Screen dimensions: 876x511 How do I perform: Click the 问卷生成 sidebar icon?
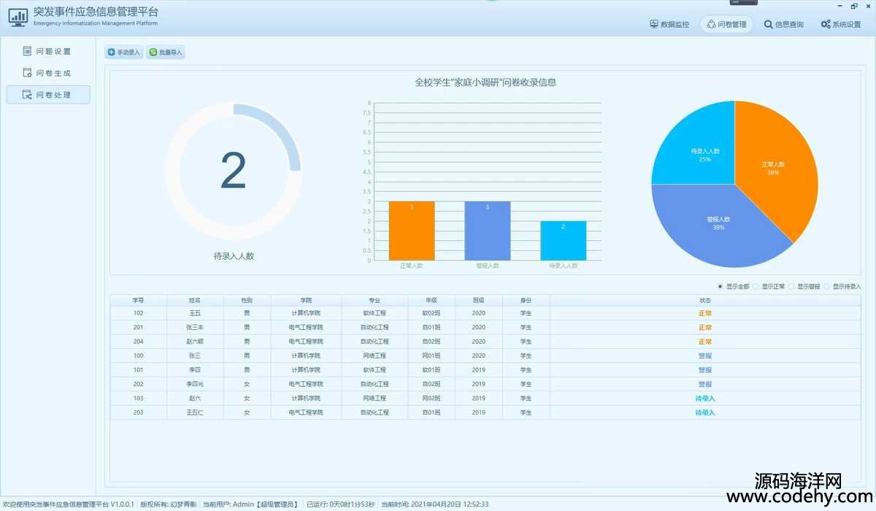[x=28, y=73]
